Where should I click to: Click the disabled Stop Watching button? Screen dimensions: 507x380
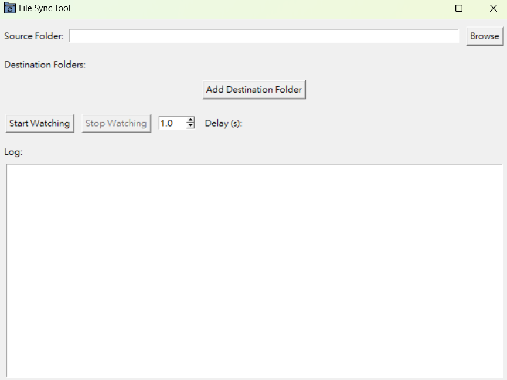116,123
